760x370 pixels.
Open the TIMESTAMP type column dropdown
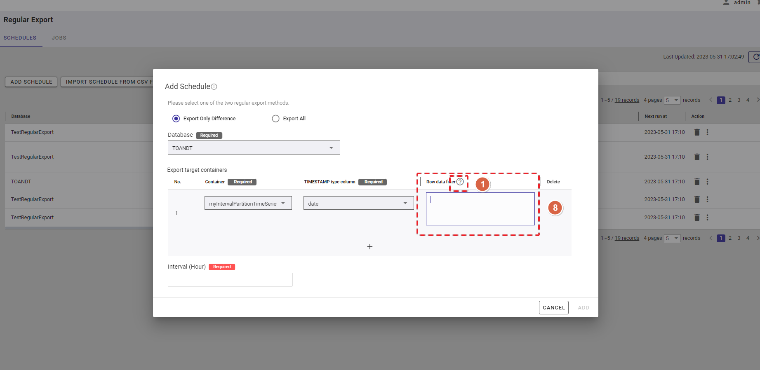pyautogui.click(x=358, y=204)
